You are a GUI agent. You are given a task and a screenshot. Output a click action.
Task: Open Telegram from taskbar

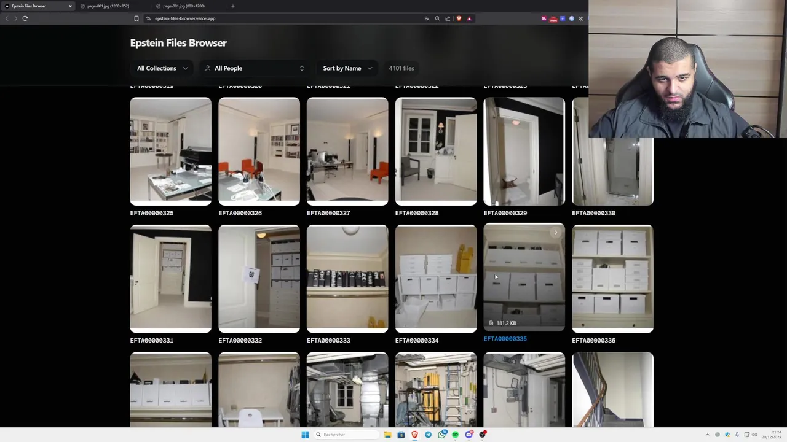428,435
